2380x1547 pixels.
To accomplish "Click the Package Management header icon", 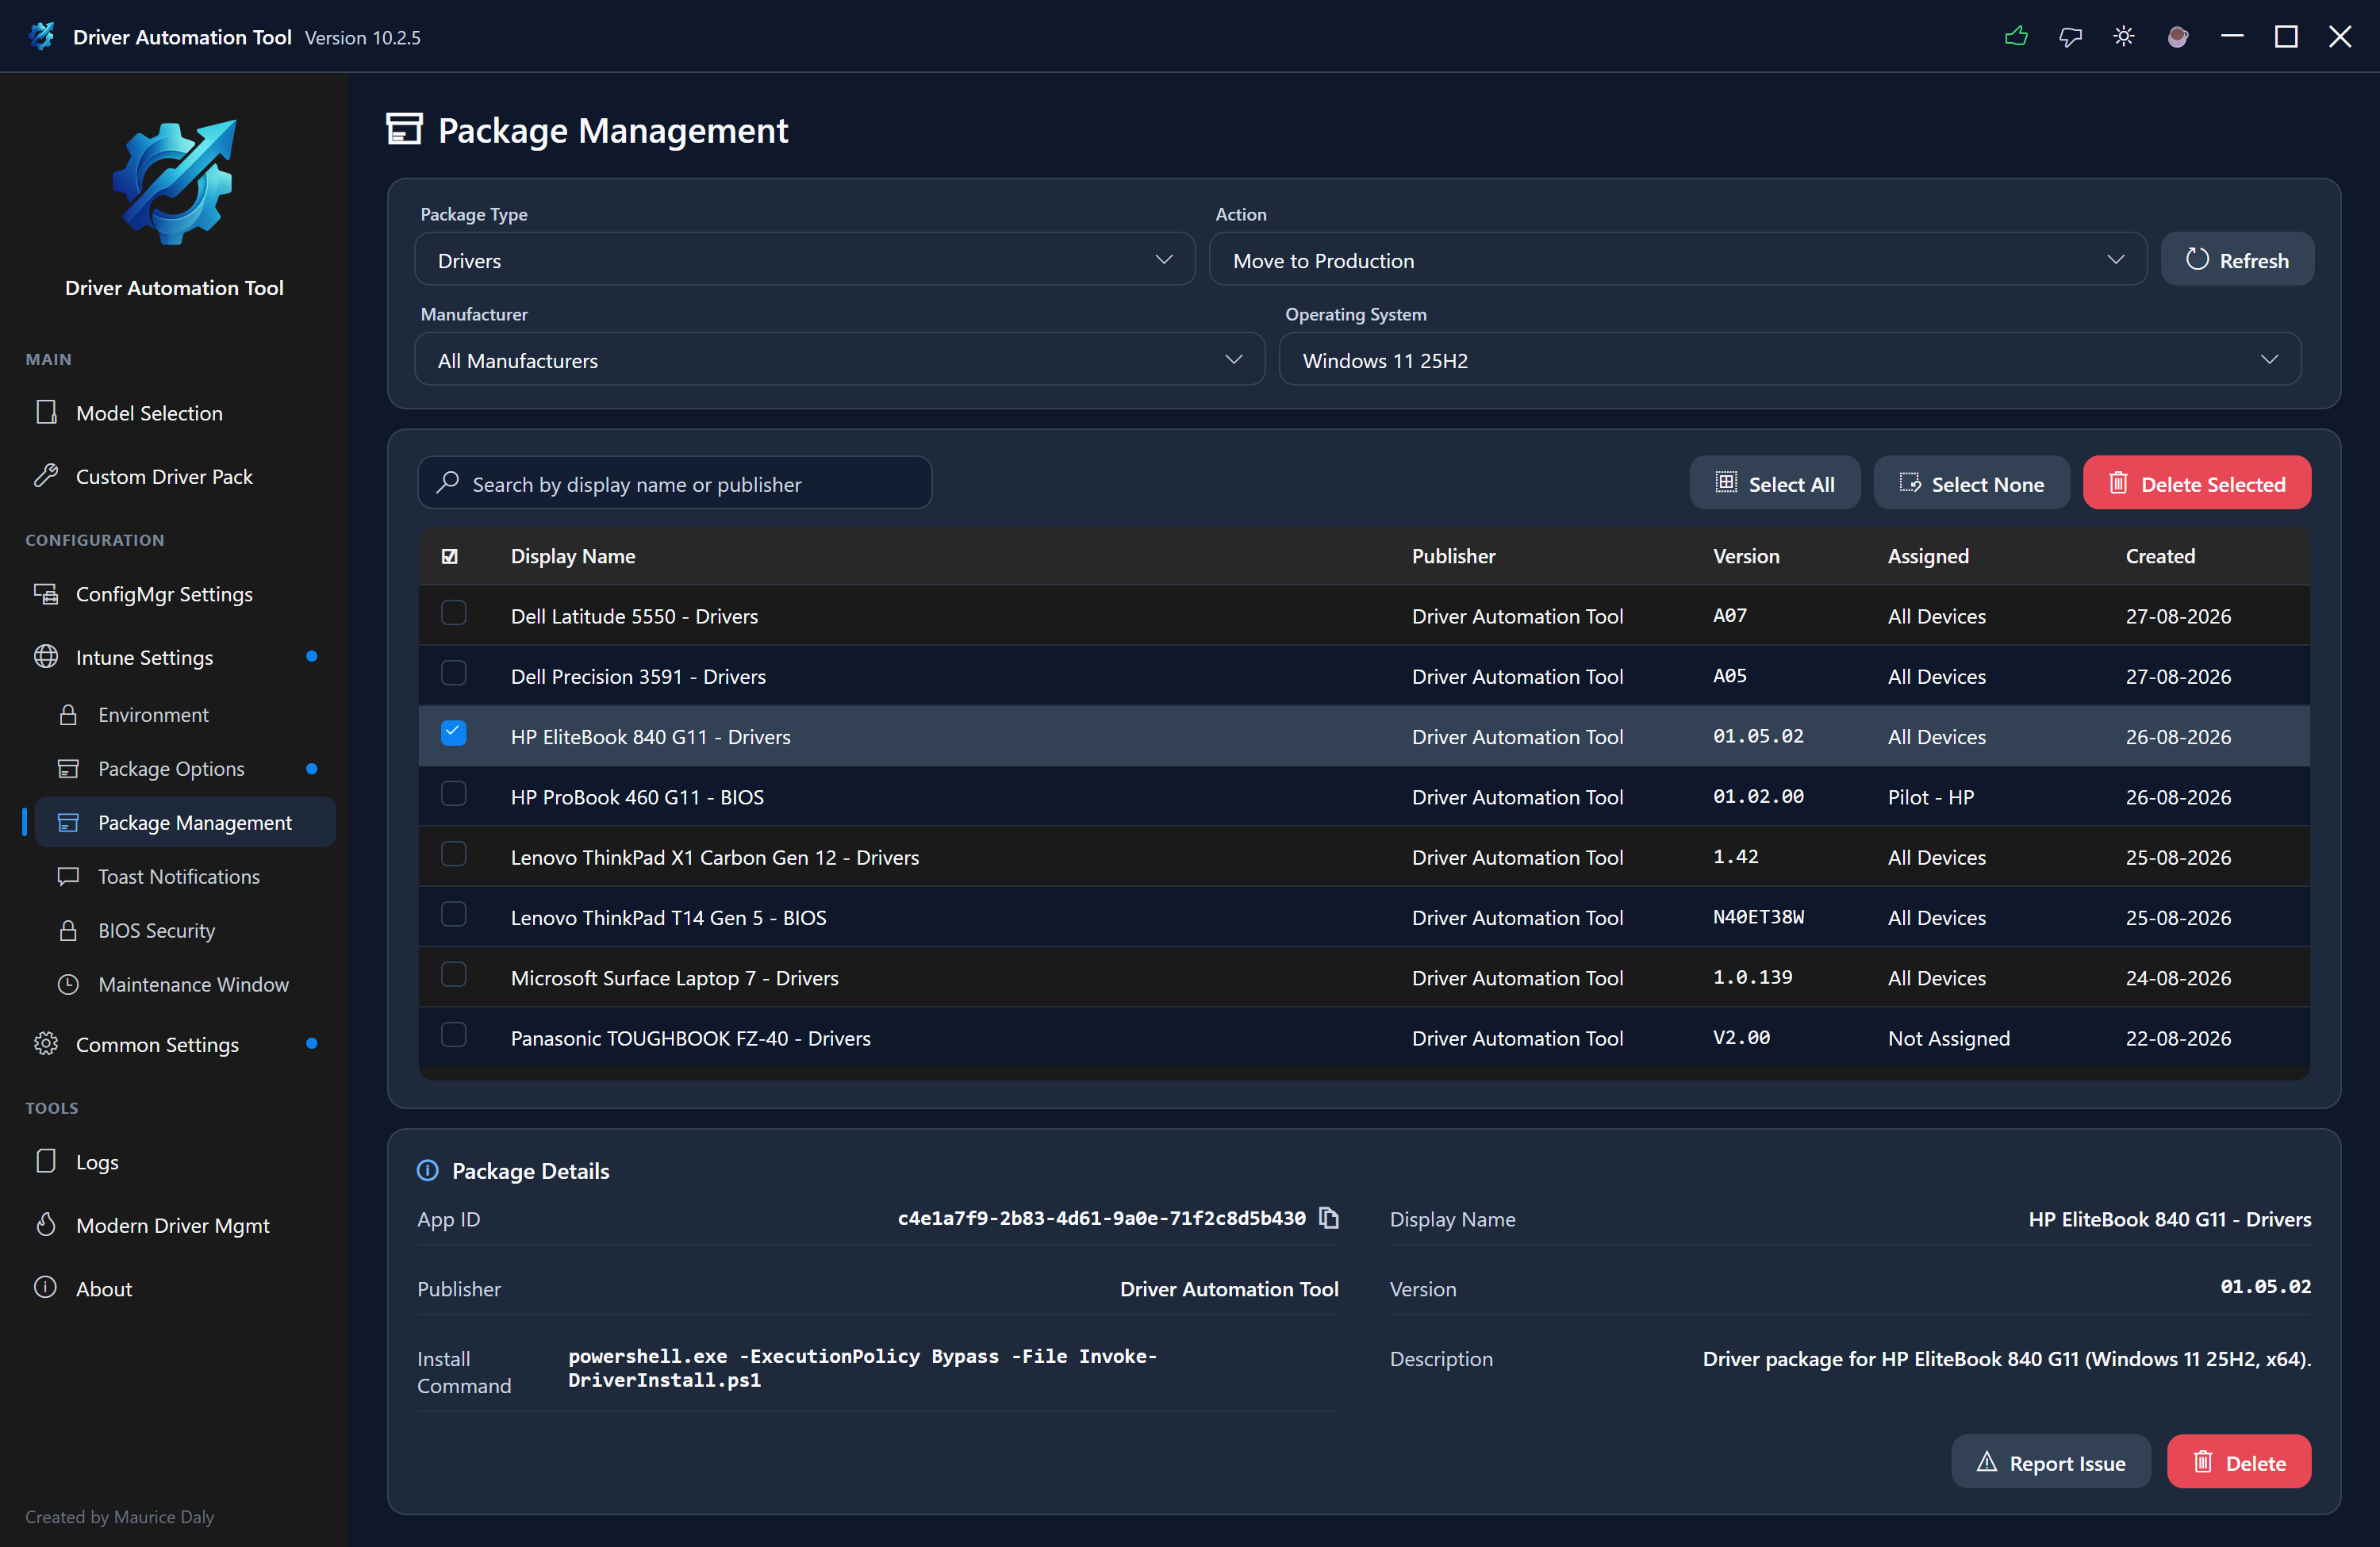I will pos(405,130).
